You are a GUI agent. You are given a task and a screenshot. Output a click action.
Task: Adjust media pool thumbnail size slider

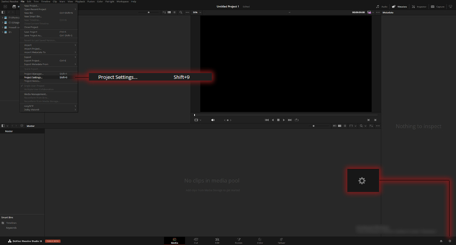313,126
